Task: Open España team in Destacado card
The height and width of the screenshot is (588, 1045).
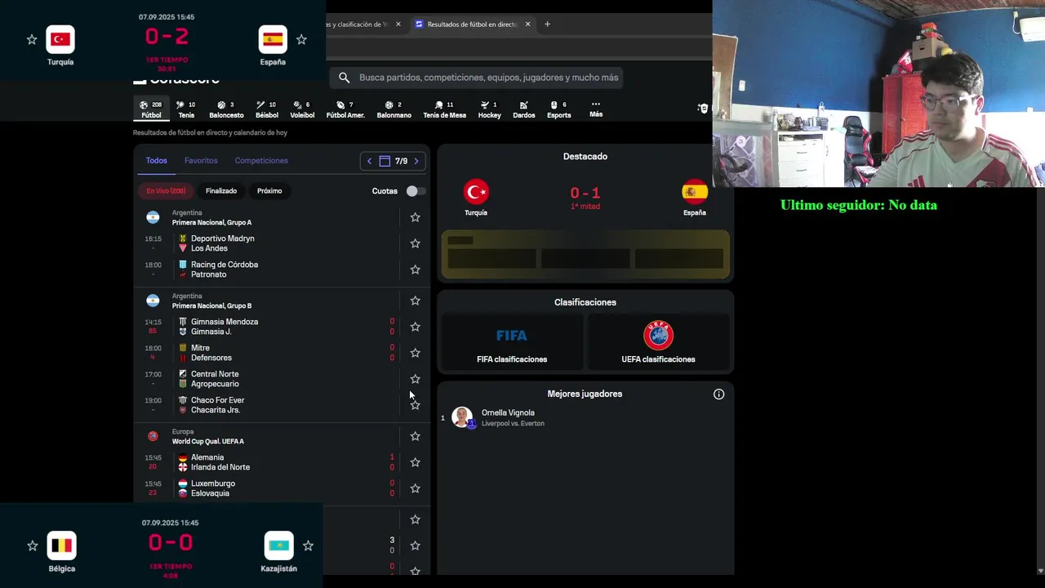Action: pyautogui.click(x=695, y=198)
